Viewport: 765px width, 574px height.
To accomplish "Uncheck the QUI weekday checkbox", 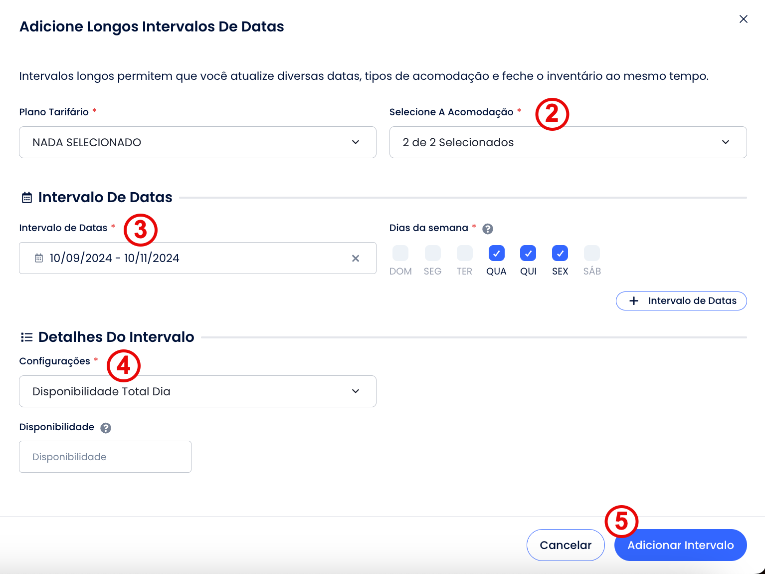I will click(528, 253).
